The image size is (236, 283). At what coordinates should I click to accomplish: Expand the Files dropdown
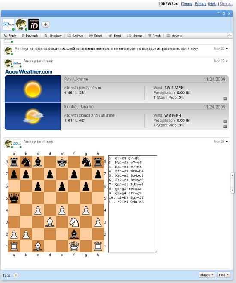pos(224,275)
